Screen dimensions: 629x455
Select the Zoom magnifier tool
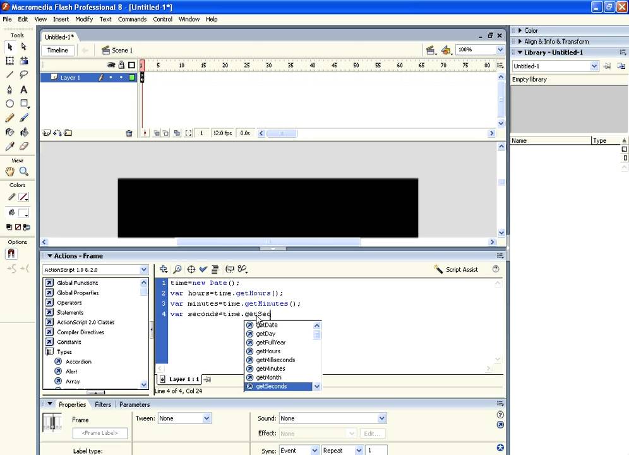(x=24, y=171)
